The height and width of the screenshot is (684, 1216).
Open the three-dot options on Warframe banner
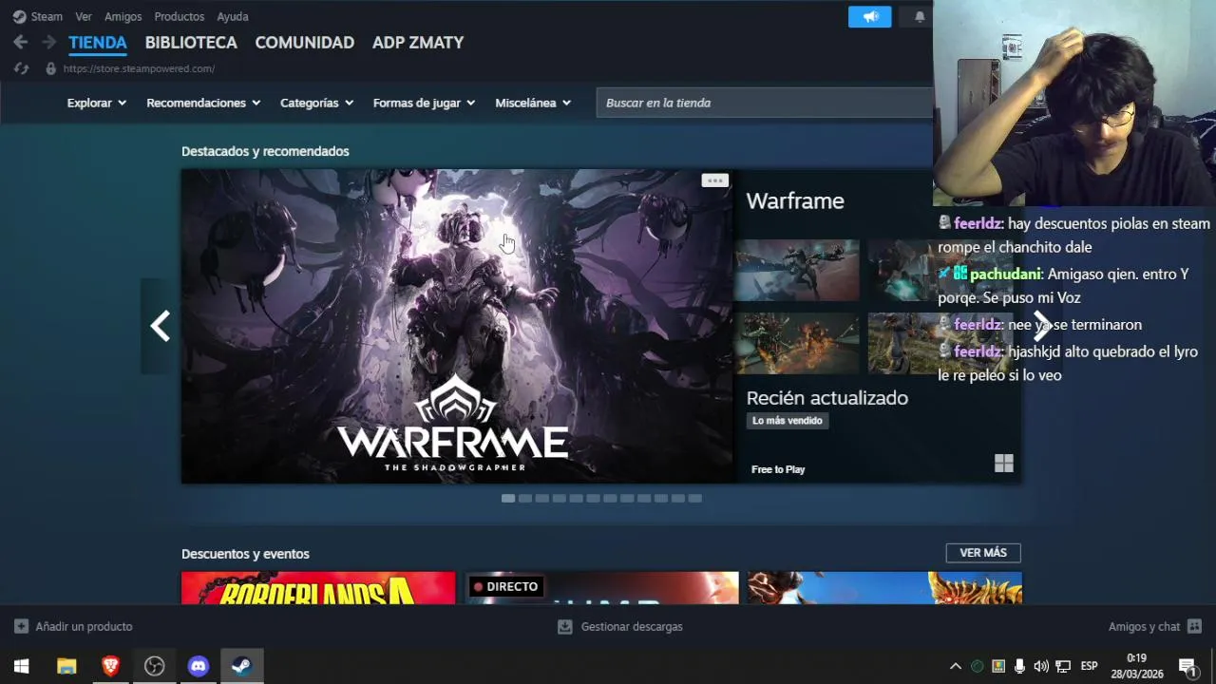(x=714, y=180)
